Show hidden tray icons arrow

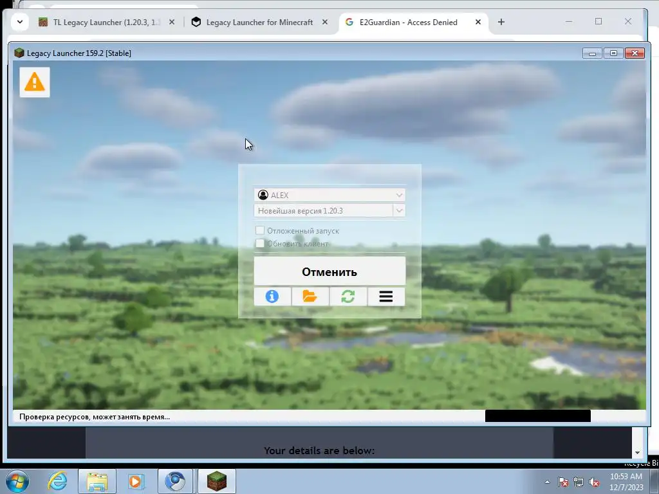point(547,482)
